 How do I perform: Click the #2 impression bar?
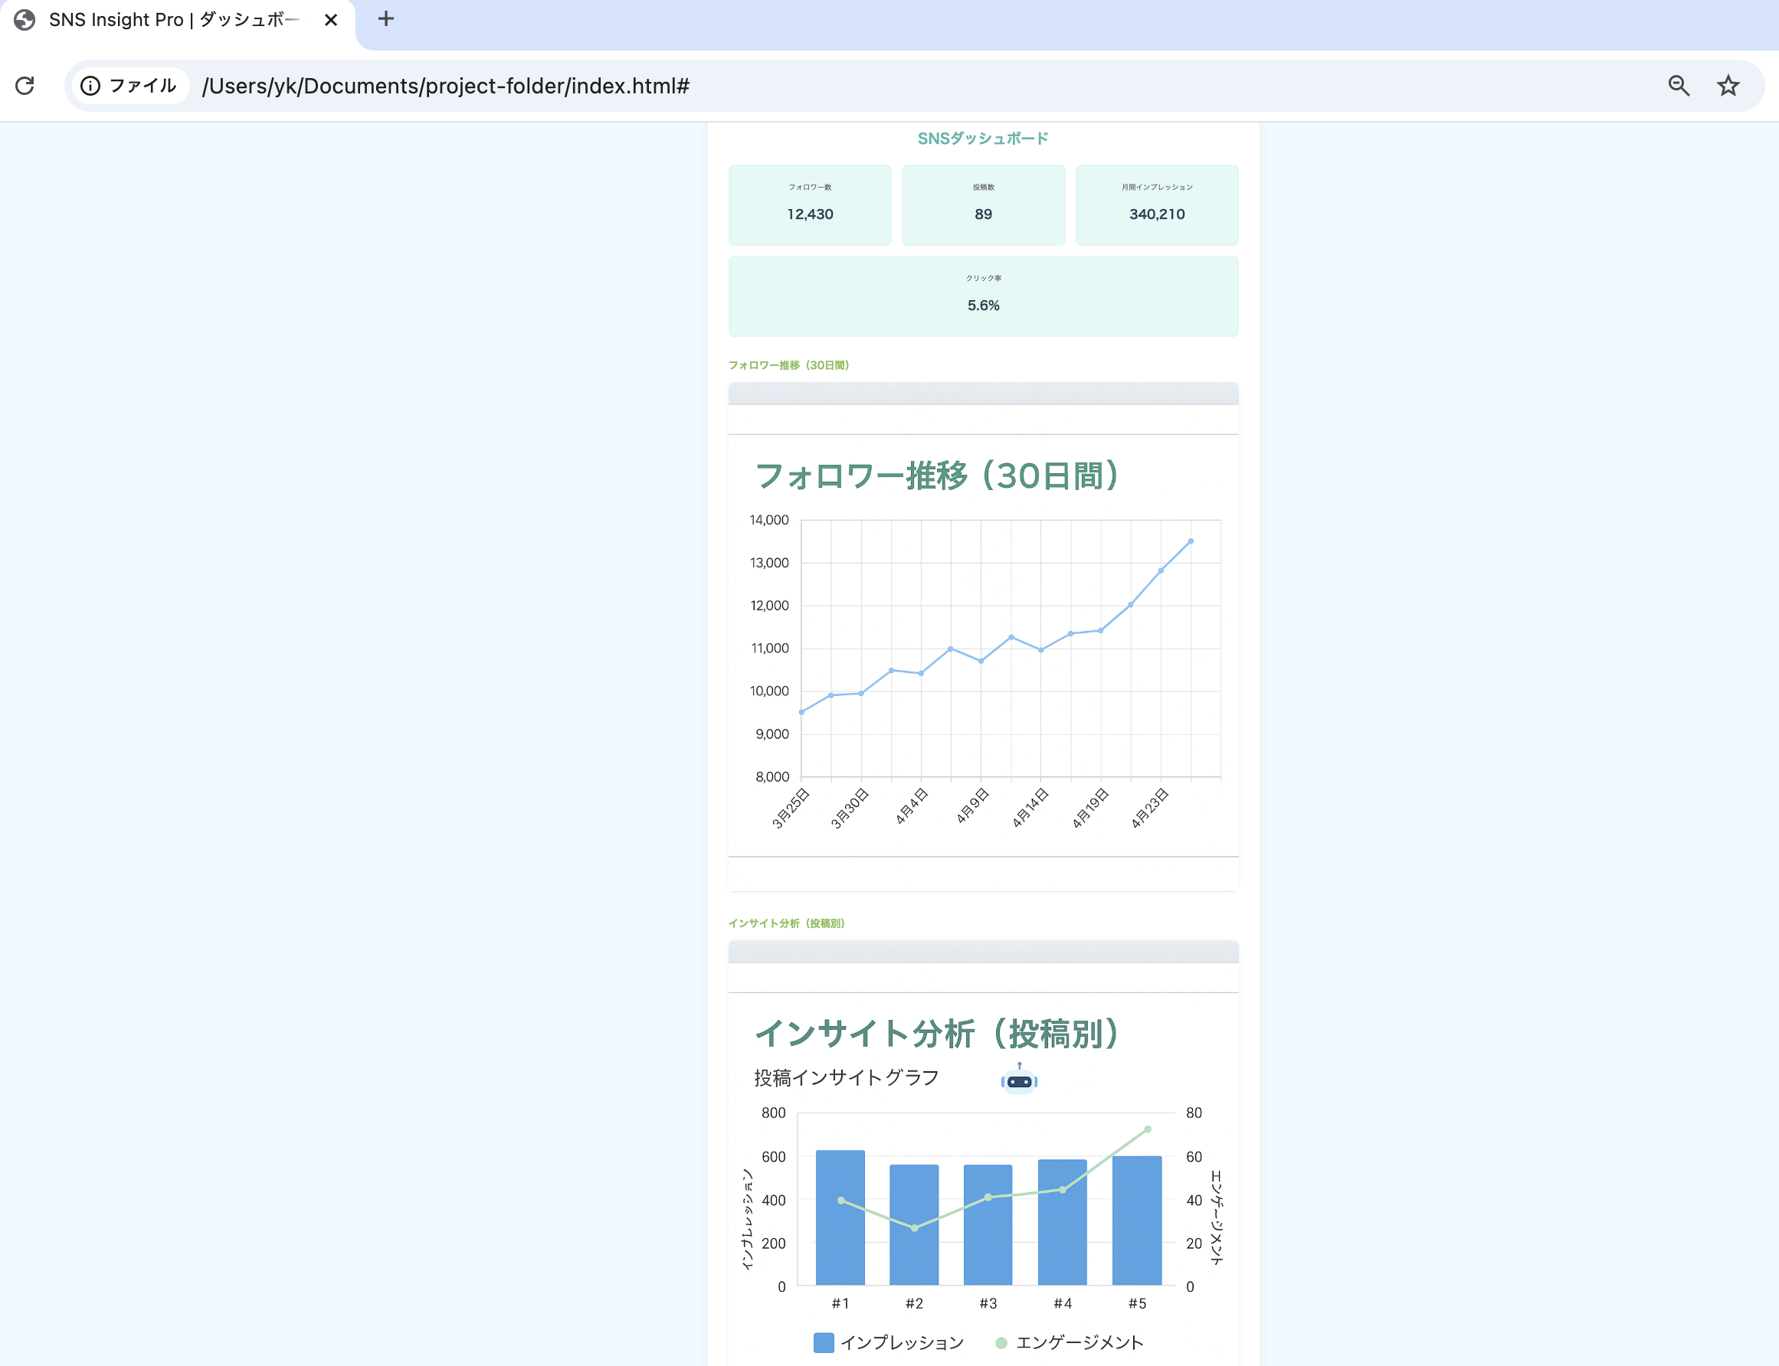pyautogui.click(x=914, y=1224)
